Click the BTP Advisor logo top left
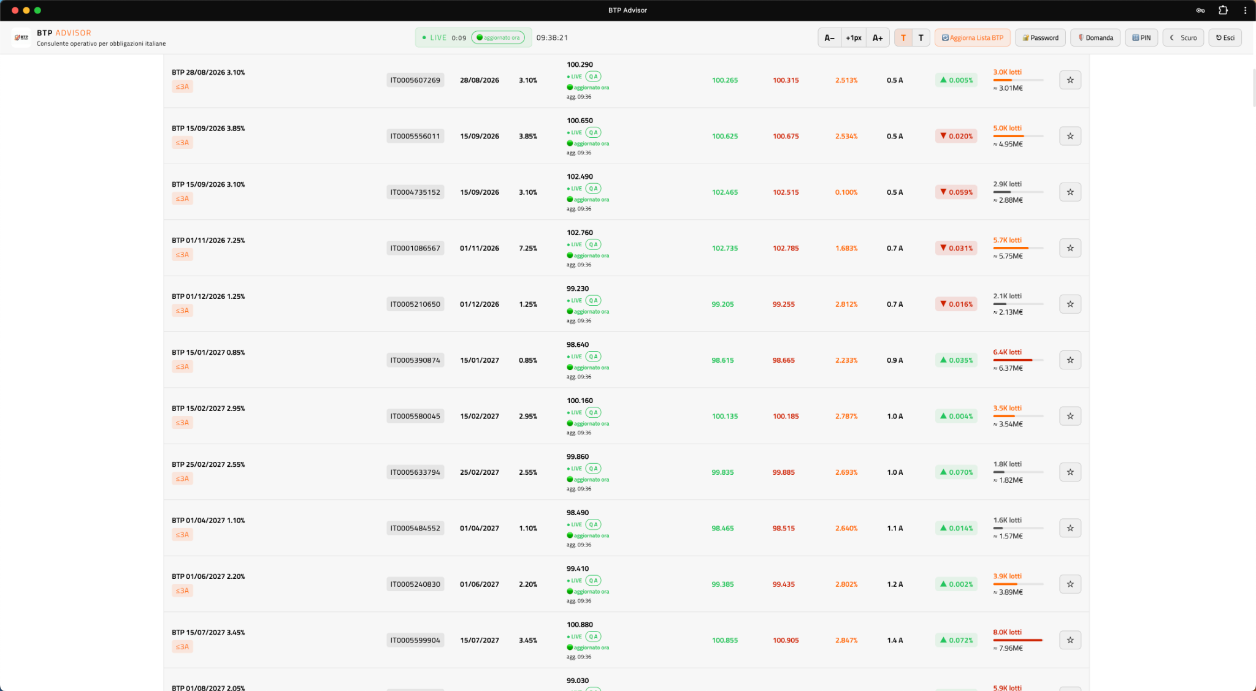1256x691 pixels. coord(21,37)
